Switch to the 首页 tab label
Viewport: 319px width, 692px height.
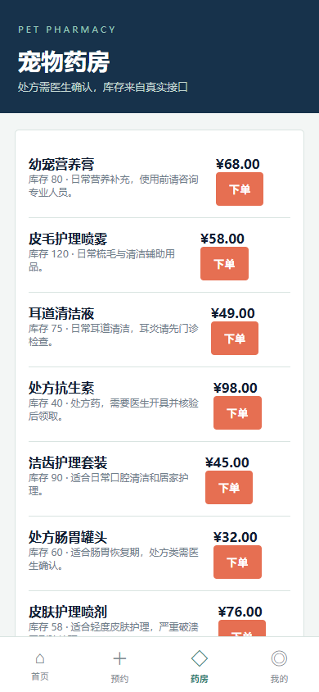click(x=39, y=676)
